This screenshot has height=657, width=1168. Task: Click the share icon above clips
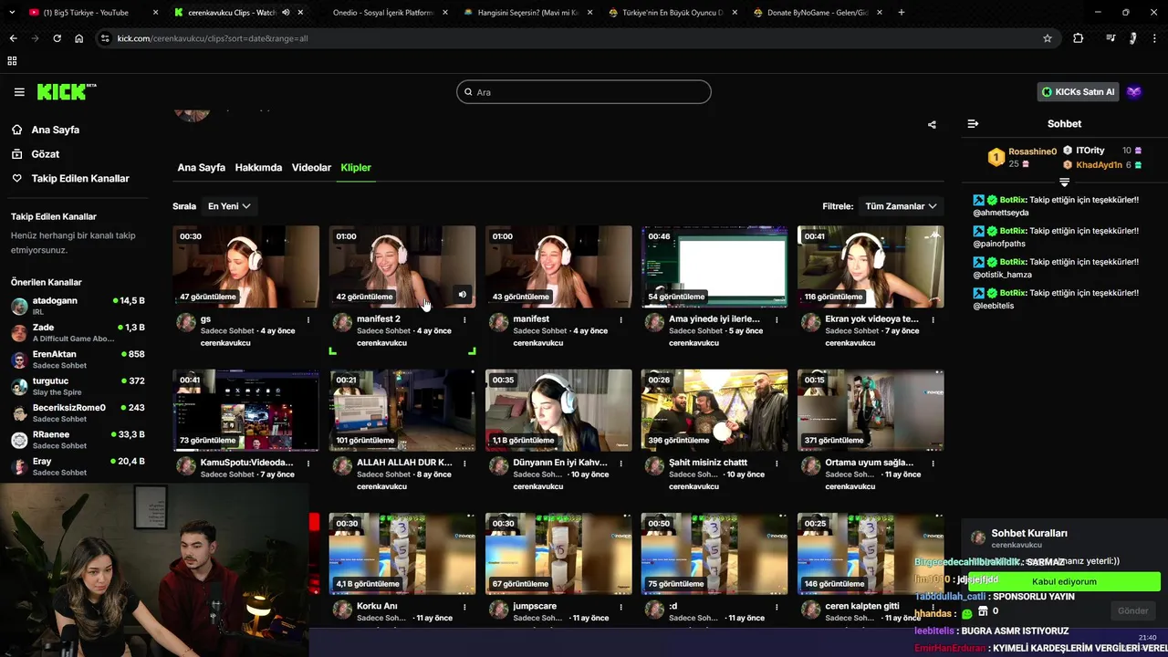pos(932,124)
